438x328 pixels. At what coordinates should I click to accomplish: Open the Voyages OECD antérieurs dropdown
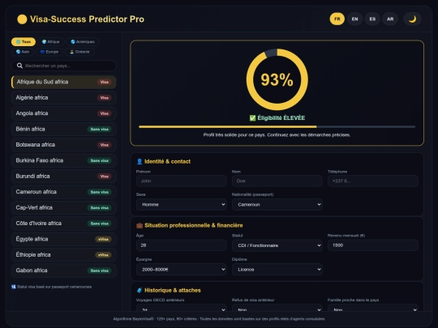click(x=182, y=308)
